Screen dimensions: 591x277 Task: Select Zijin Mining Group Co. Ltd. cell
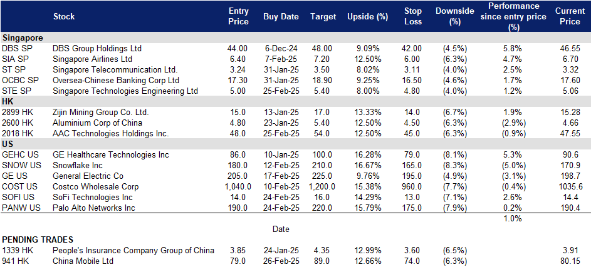(101, 113)
